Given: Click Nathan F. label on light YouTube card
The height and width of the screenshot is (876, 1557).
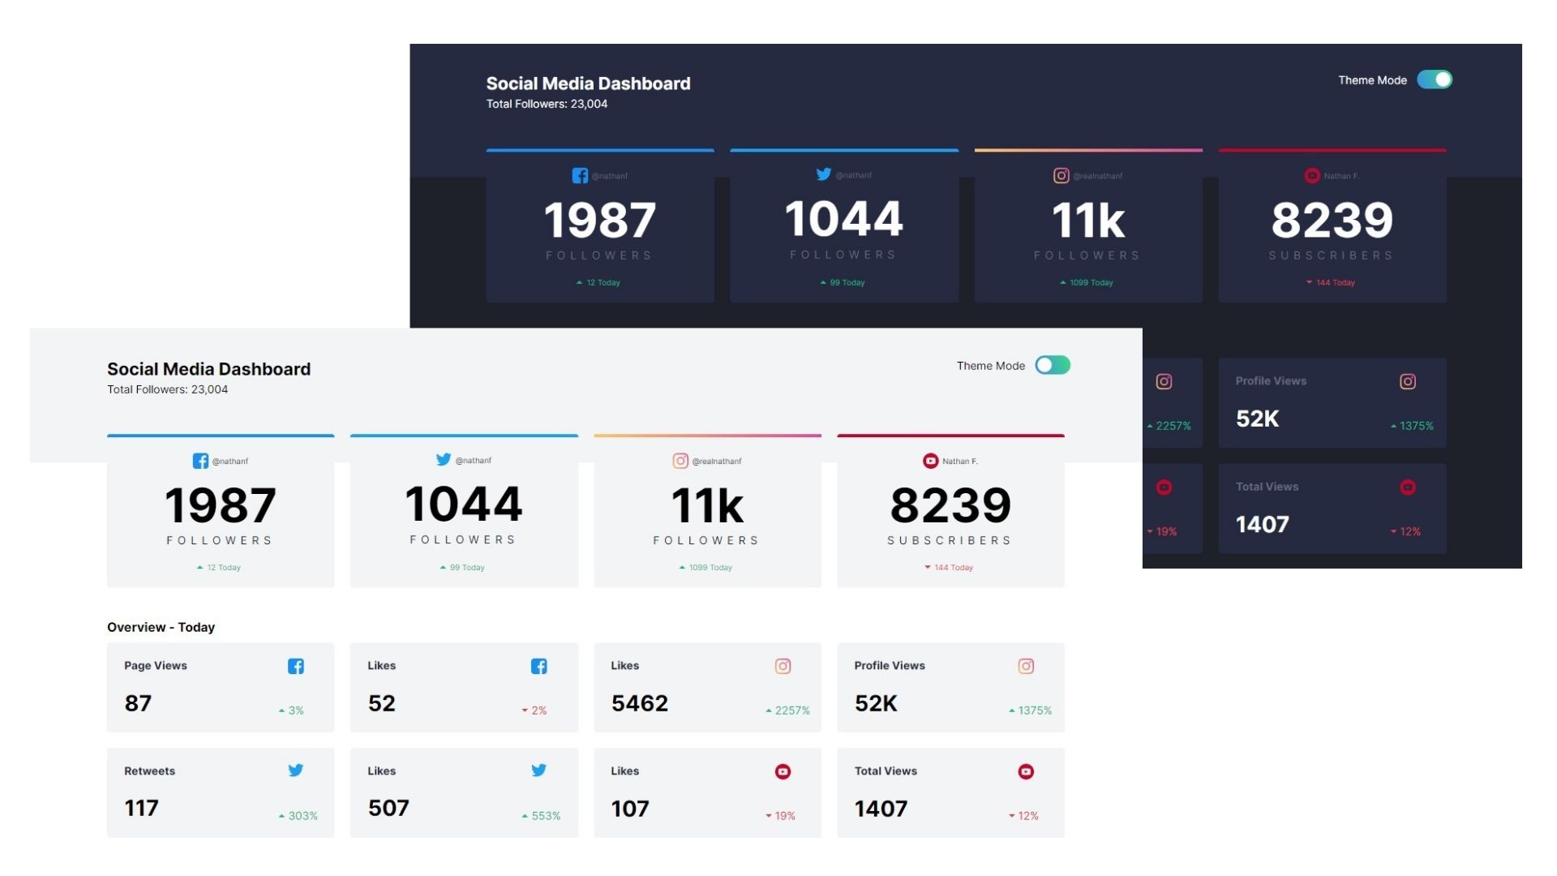Looking at the screenshot, I should click(x=959, y=462).
